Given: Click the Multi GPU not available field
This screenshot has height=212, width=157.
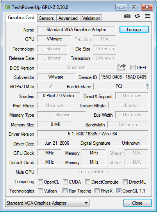Looking at the screenshot, I should (x=93, y=172).
